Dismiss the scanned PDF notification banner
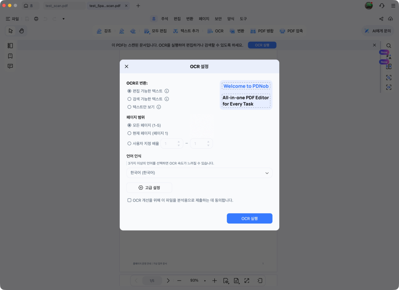 (x=374, y=45)
